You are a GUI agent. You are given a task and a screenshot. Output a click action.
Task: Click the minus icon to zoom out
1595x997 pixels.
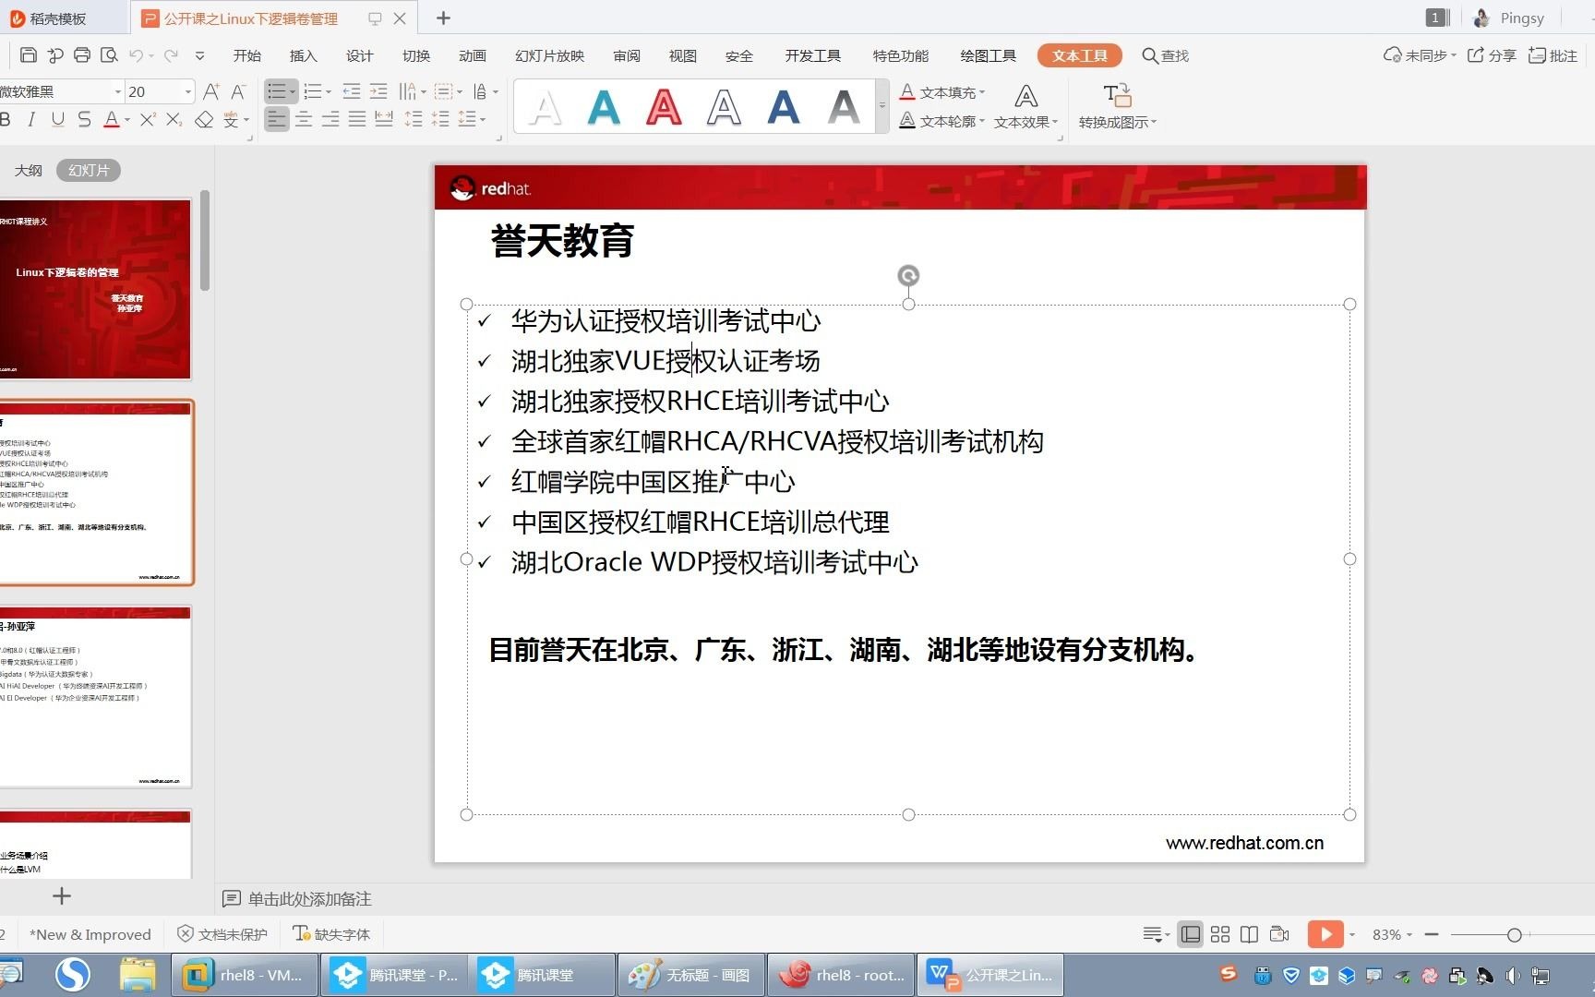[x=1432, y=934]
